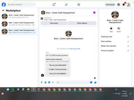The image size is (134, 100).
Task: Select the Brian conversation in chat list
Action: [x=19, y=31]
